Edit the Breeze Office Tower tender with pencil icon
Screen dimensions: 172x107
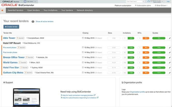(x=170, y=57)
